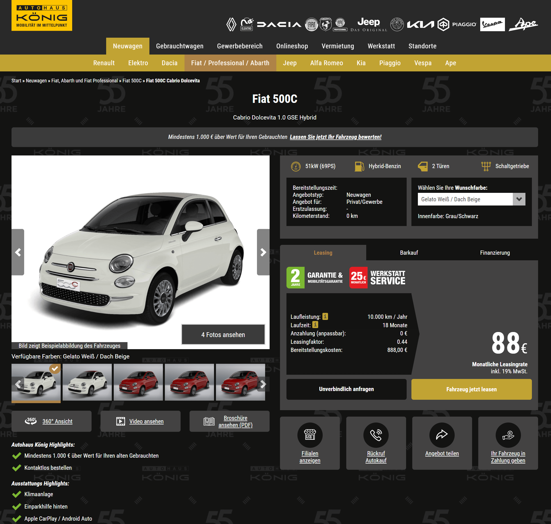Image resolution: width=551 pixels, height=524 pixels.
Task: Click the Fahrzeug in Zahlung geben icon
Action: coord(508,435)
